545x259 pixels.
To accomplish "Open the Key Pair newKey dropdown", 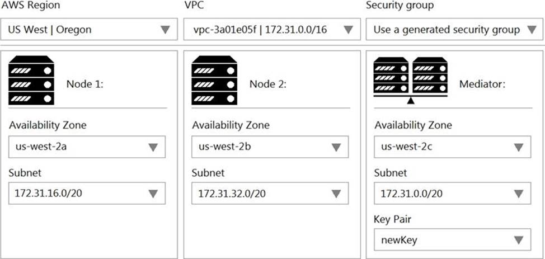I will [452, 240].
